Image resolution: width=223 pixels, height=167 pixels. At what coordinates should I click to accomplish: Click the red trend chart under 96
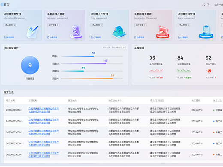tap(156, 71)
